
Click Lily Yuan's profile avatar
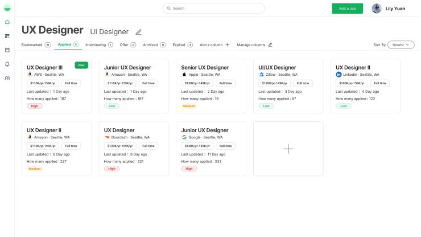coord(377,9)
